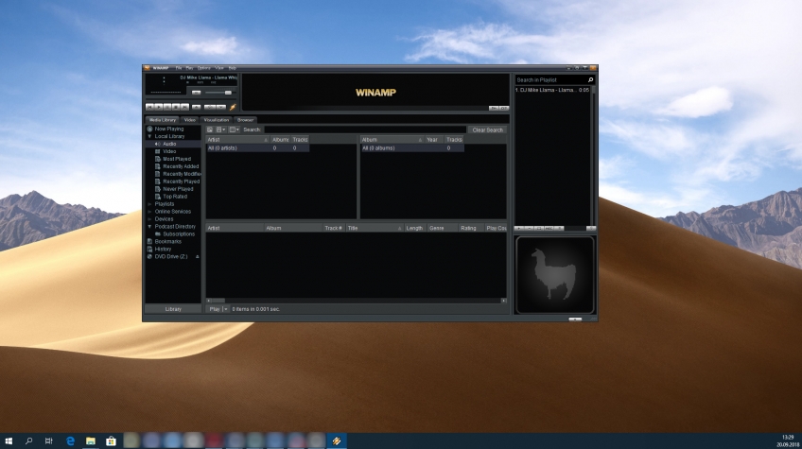Open the Never Played view
The image size is (802, 449).
[178, 189]
